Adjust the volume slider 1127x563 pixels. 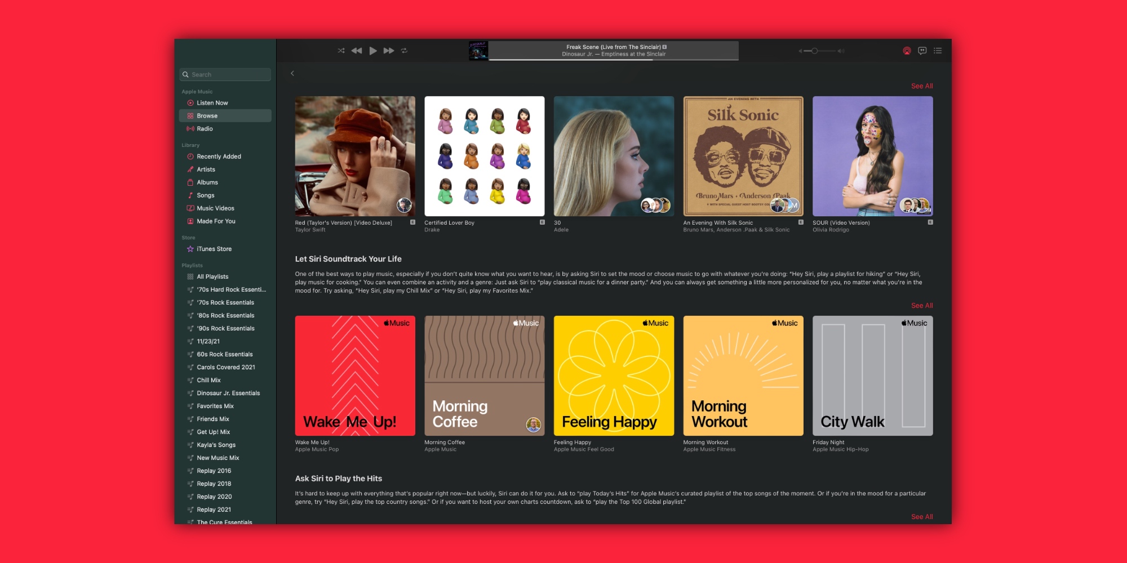coord(814,50)
